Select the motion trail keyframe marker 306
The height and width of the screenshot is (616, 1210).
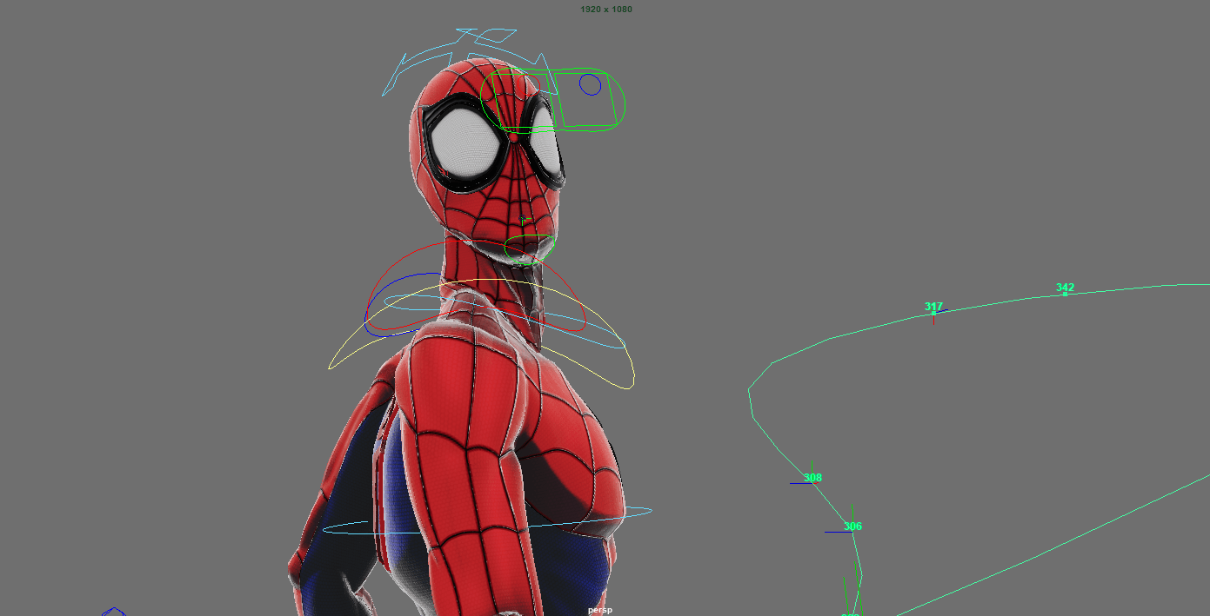(x=852, y=527)
